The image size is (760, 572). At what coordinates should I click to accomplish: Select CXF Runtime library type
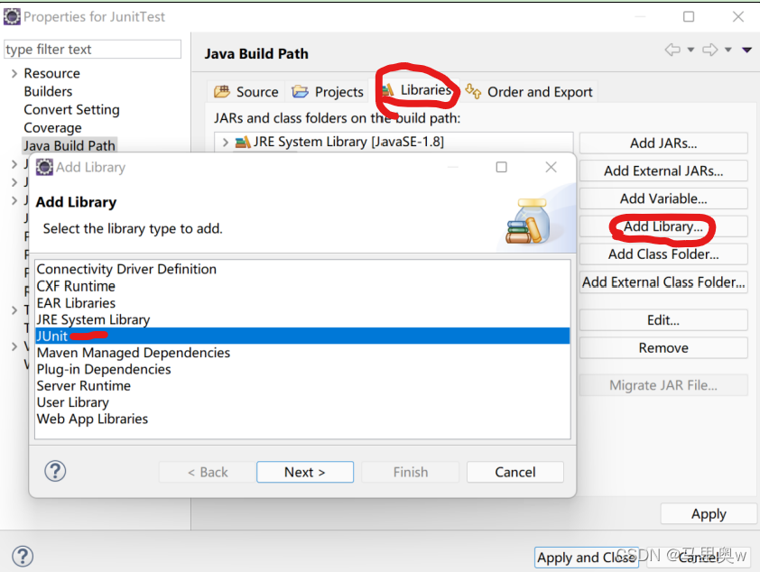(x=76, y=286)
